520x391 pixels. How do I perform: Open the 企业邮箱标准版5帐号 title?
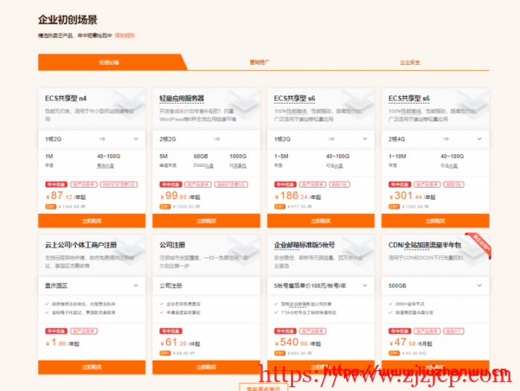(x=304, y=245)
